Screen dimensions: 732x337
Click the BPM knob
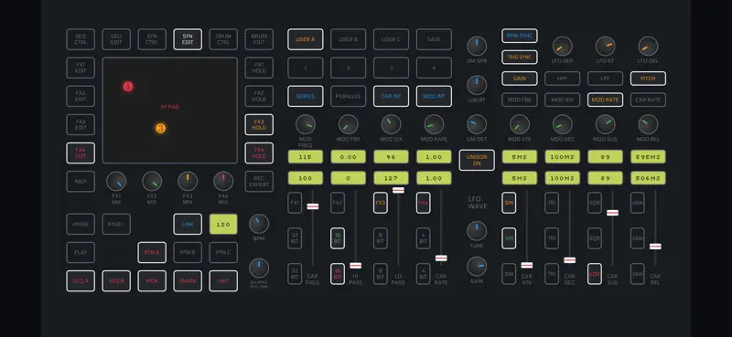click(259, 224)
